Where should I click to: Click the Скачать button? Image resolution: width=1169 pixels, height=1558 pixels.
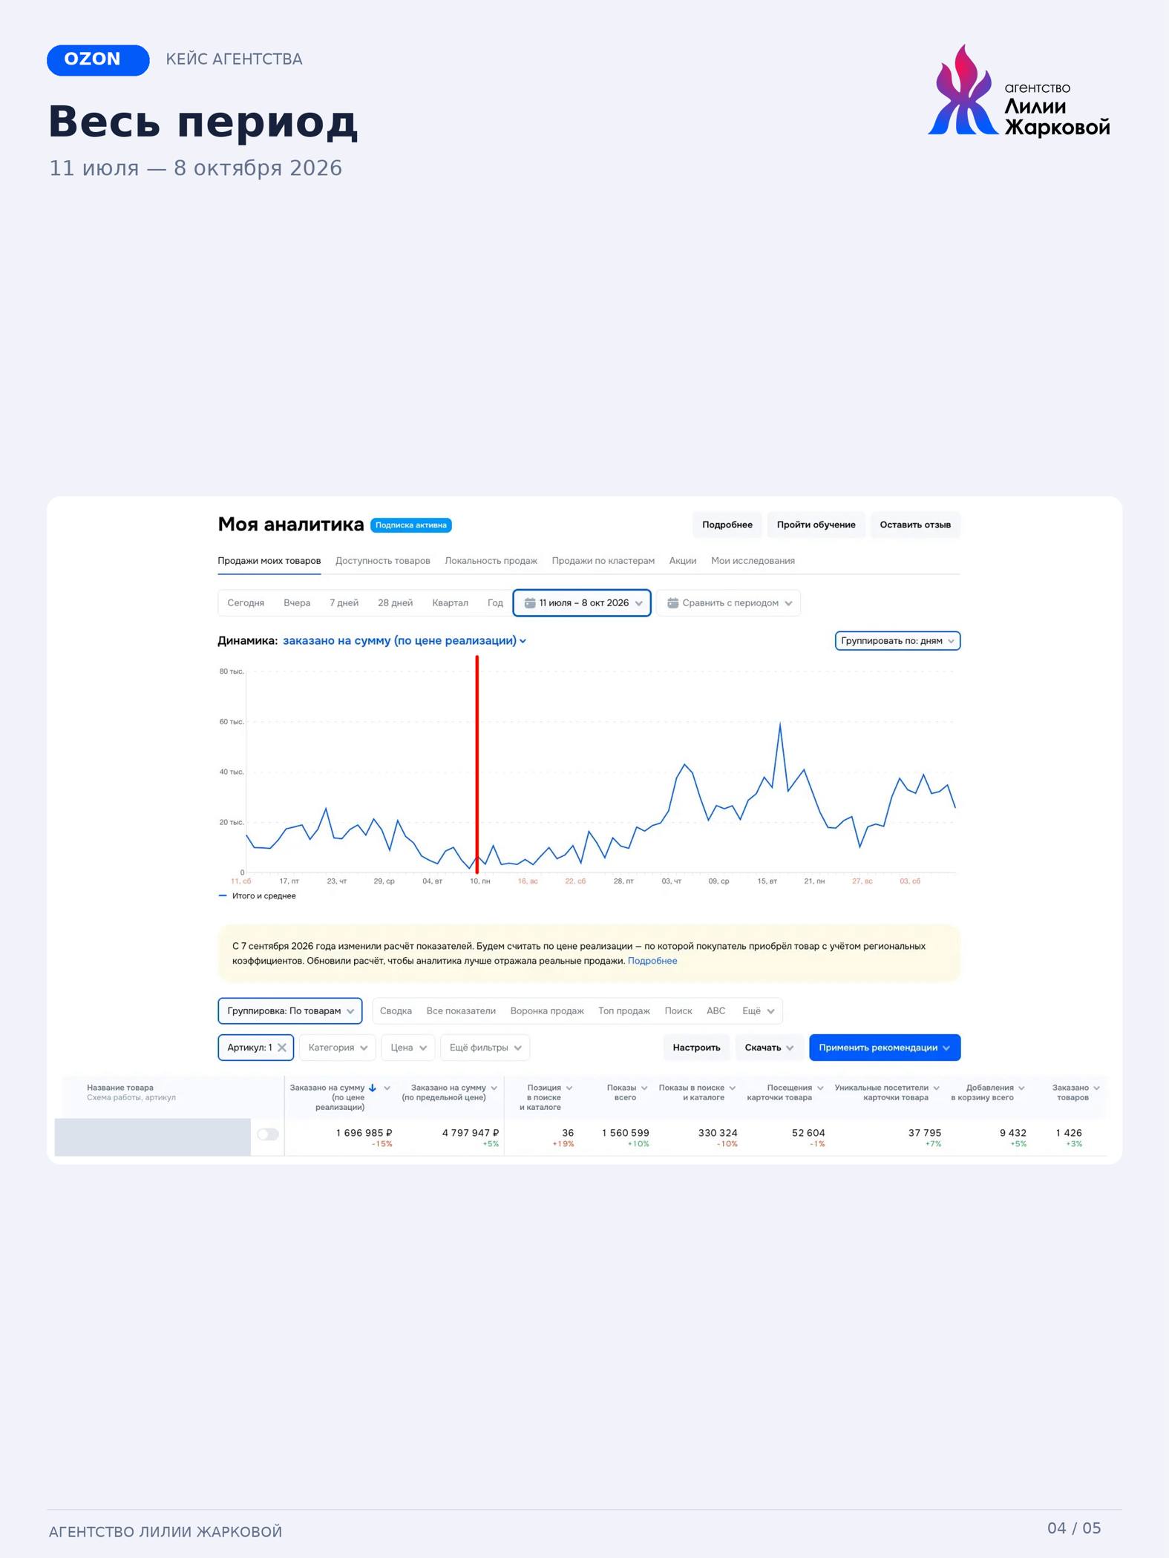pos(769,1048)
